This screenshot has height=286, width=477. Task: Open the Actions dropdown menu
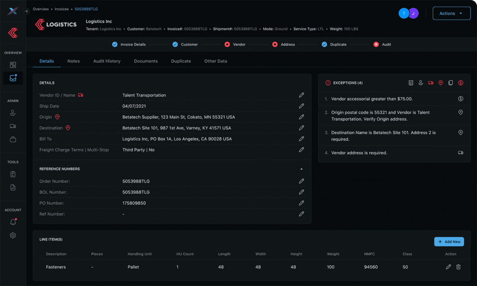pyautogui.click(x=451, y=14)
